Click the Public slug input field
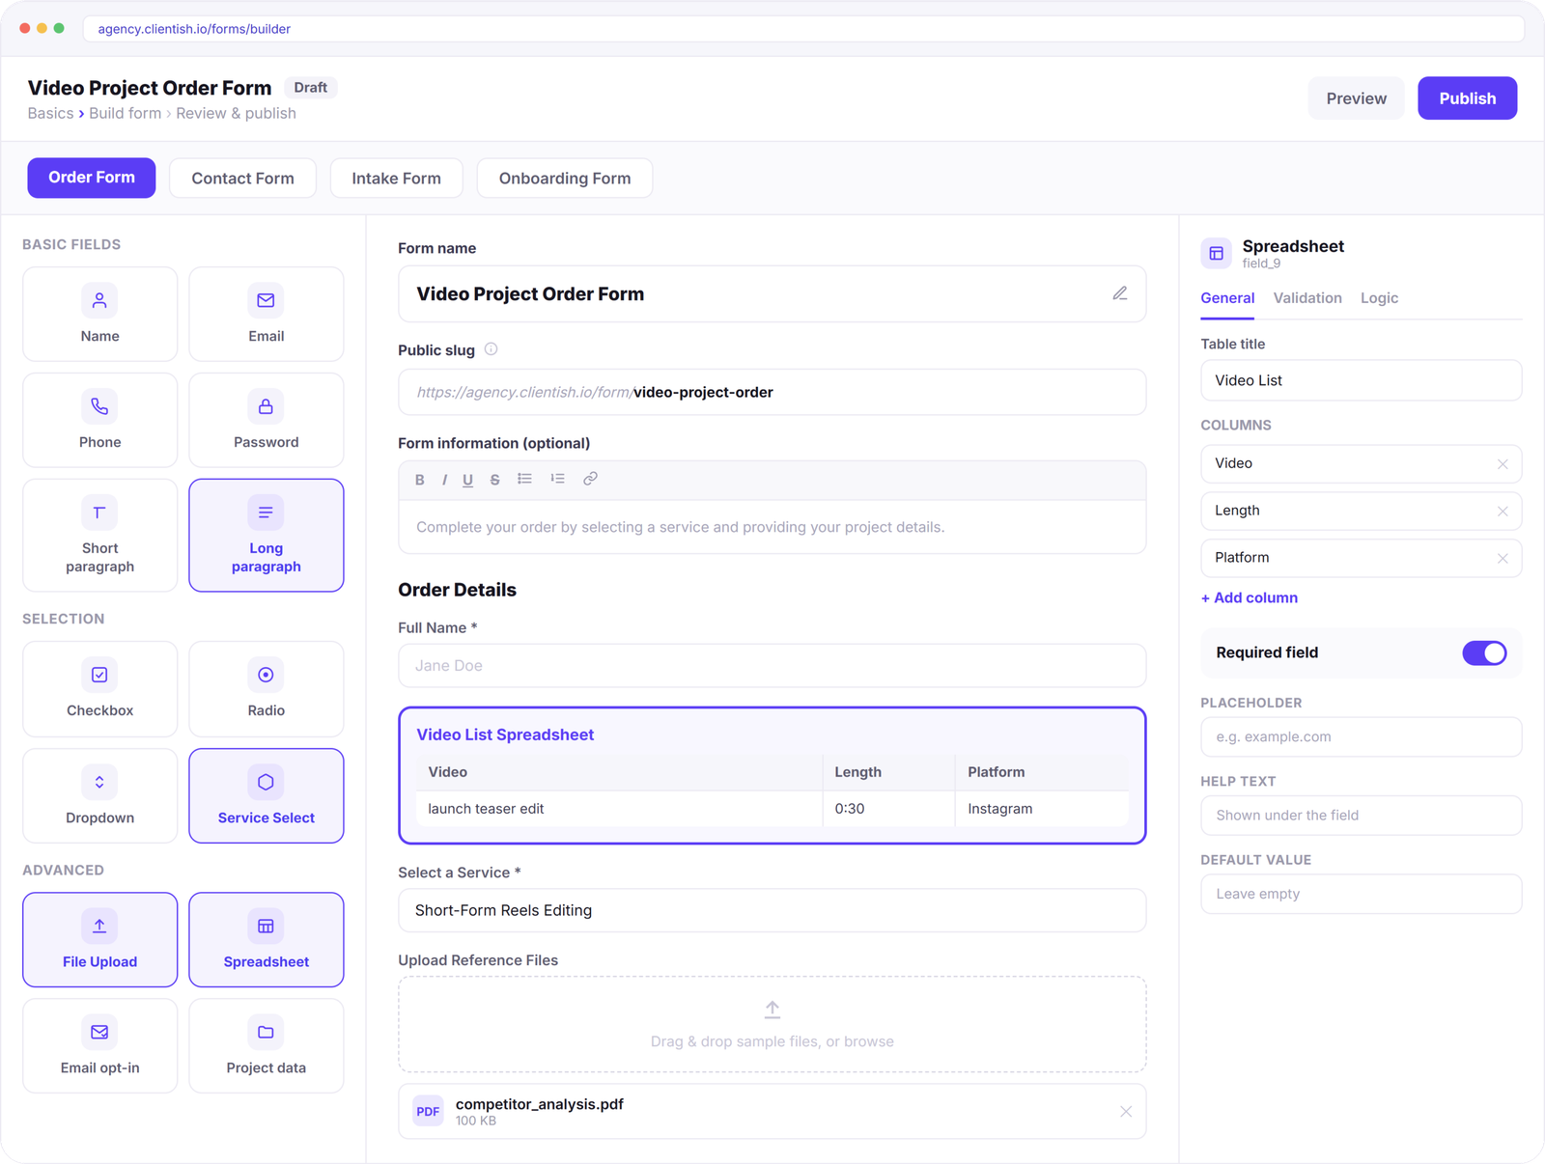 pos(772,393)
